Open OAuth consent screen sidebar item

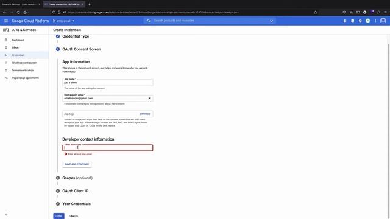coord(24,63)
